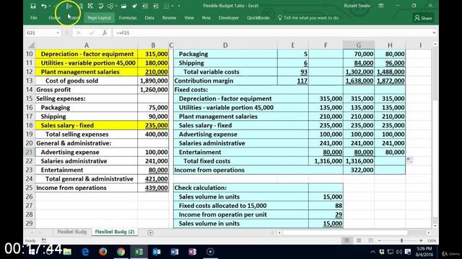Select cell with Gross profit label
This screenshot has width=462, height=259.
click(87, 89)
